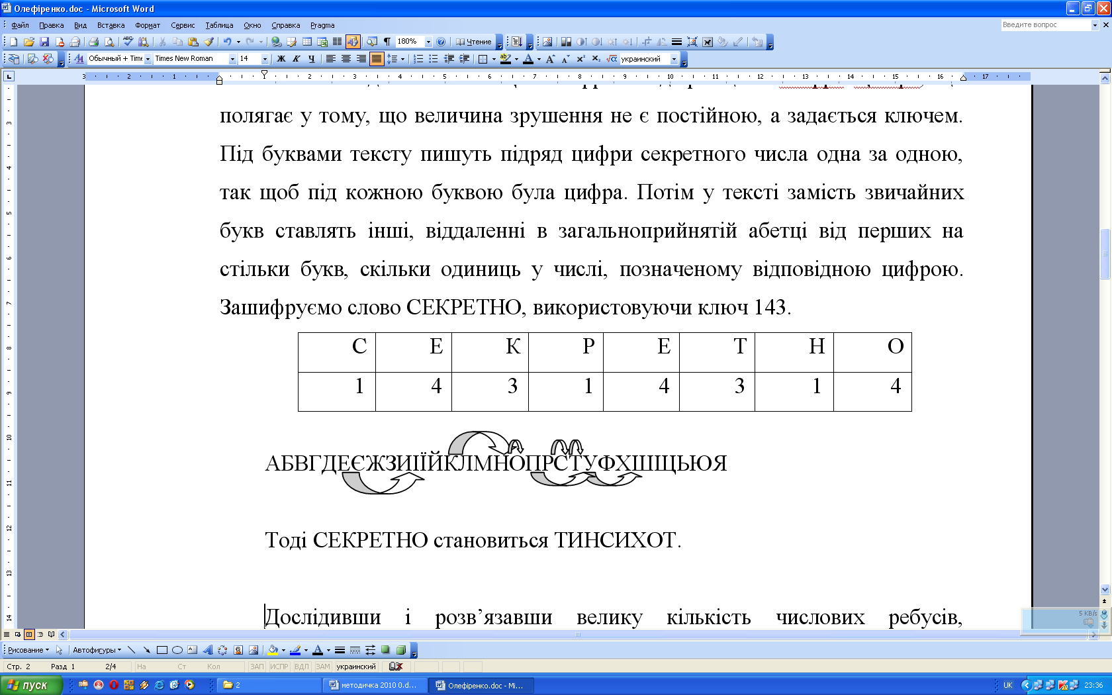Open the Columns layout button
The height and width of the screenshot is (695, 1112).
point(337,42)
